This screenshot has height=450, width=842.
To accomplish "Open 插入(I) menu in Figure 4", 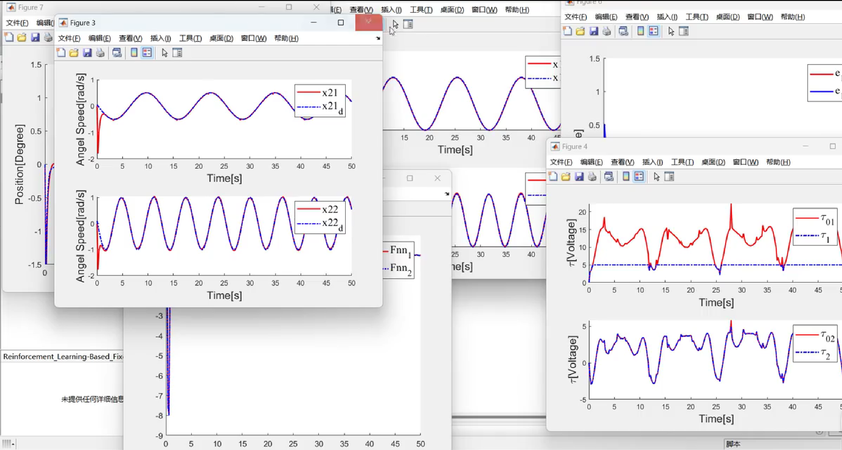I will coord(652,162).
